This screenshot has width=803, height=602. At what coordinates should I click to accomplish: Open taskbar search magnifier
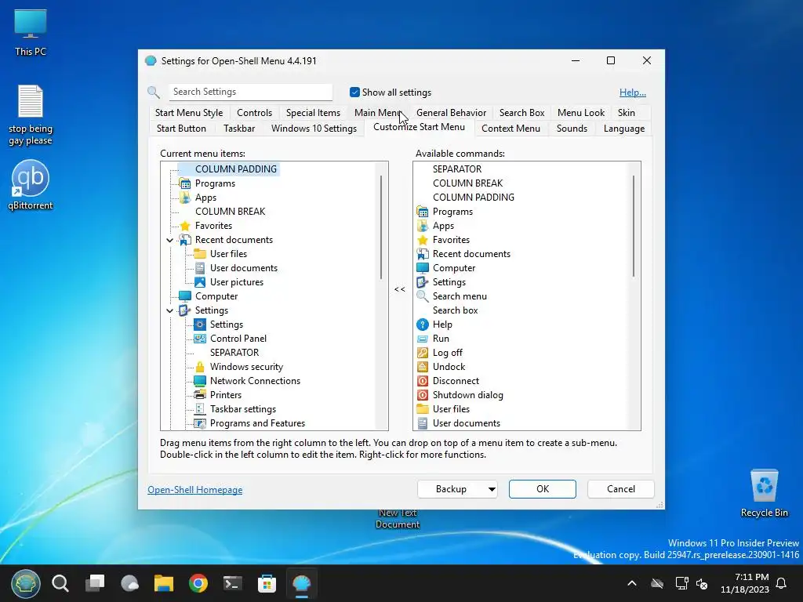click(60, 583)
